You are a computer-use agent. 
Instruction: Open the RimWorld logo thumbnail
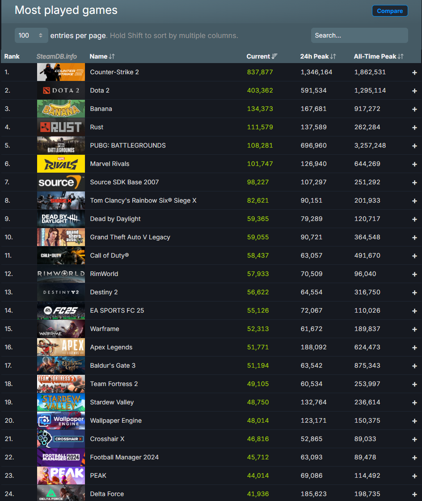pos(61,274)
